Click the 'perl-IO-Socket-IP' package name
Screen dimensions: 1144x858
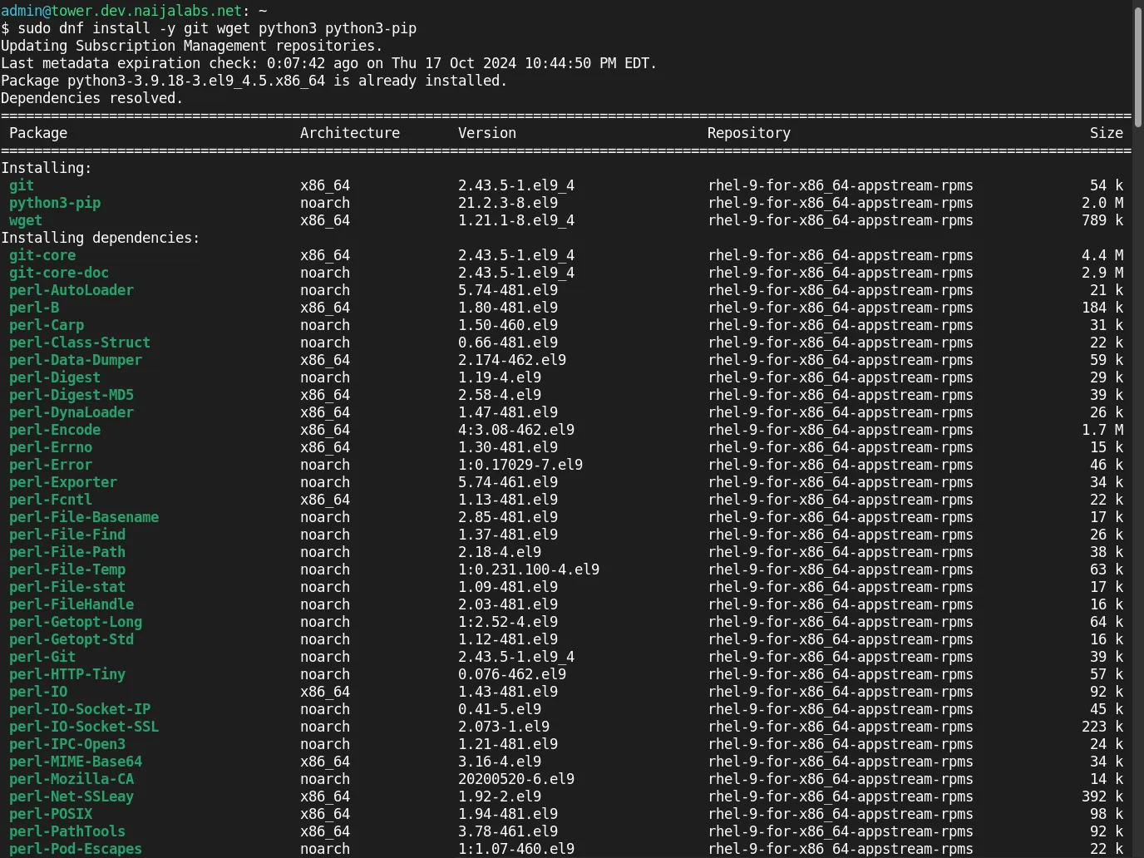pos(80,709)
